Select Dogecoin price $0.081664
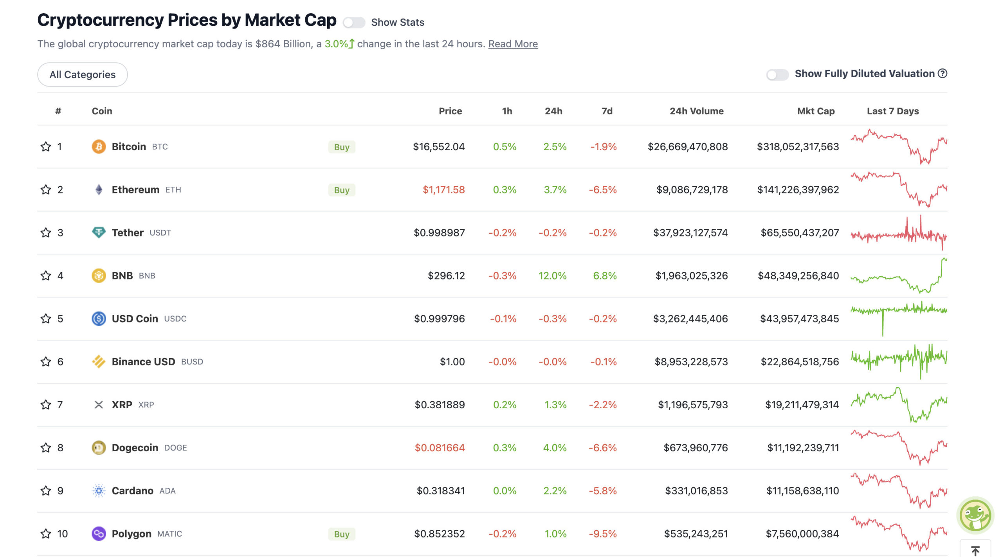The image size is (1002, 557). point(440,448)
